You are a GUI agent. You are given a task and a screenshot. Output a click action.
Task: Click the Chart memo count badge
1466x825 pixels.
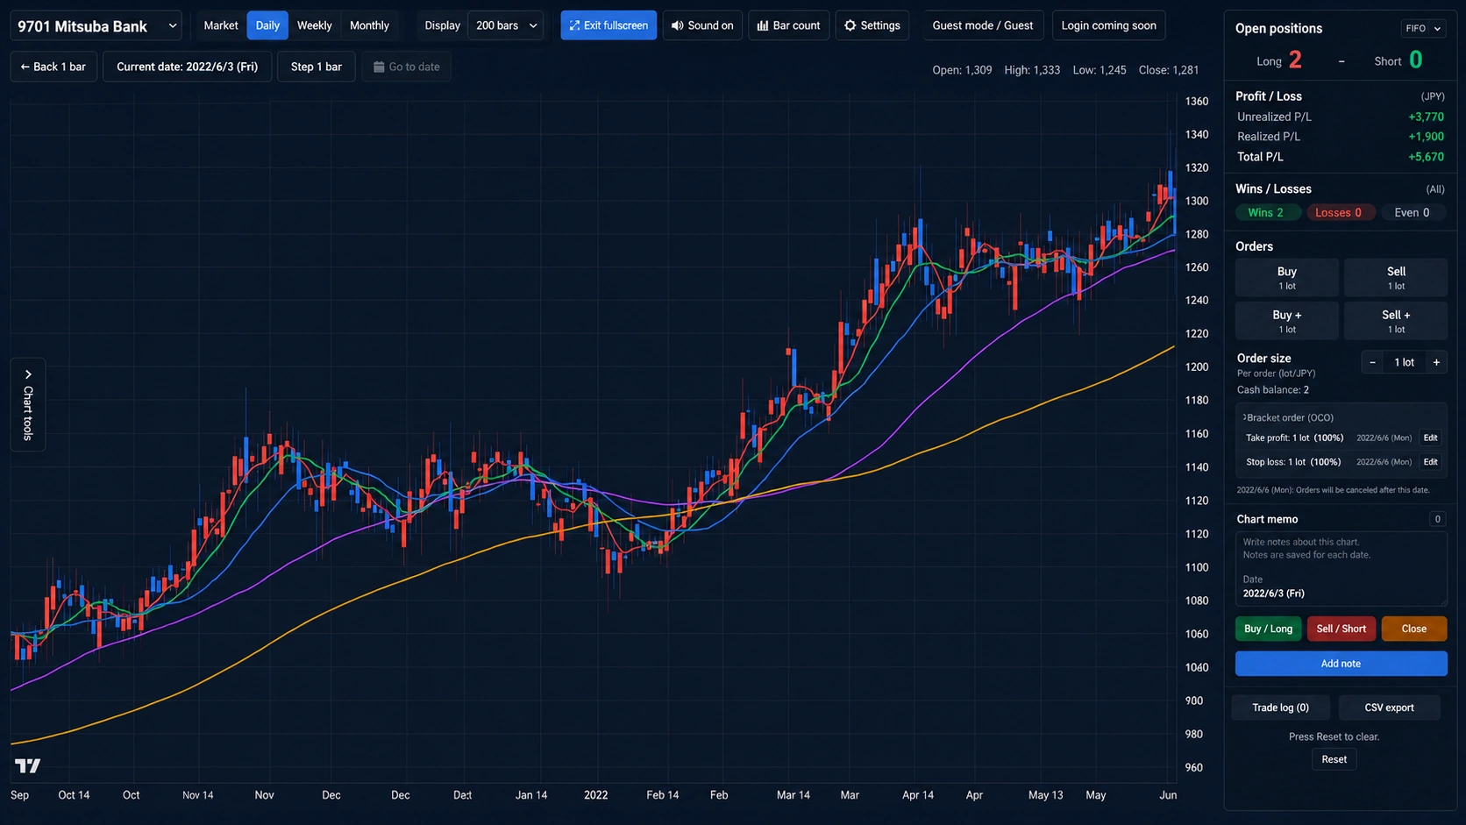tap(1437, 519)
